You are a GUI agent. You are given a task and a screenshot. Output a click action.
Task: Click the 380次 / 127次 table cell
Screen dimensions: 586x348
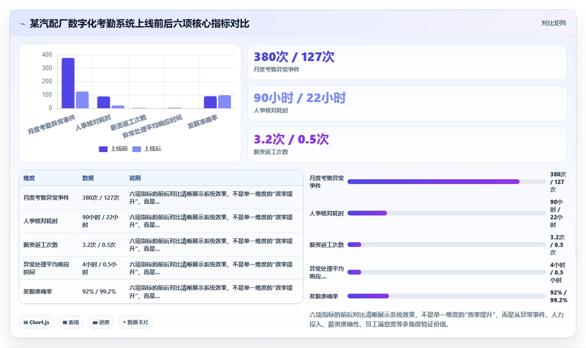coord(101,197)
